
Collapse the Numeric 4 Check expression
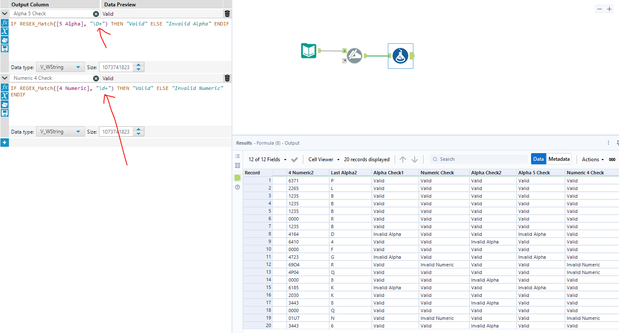(x=5, y=78)
